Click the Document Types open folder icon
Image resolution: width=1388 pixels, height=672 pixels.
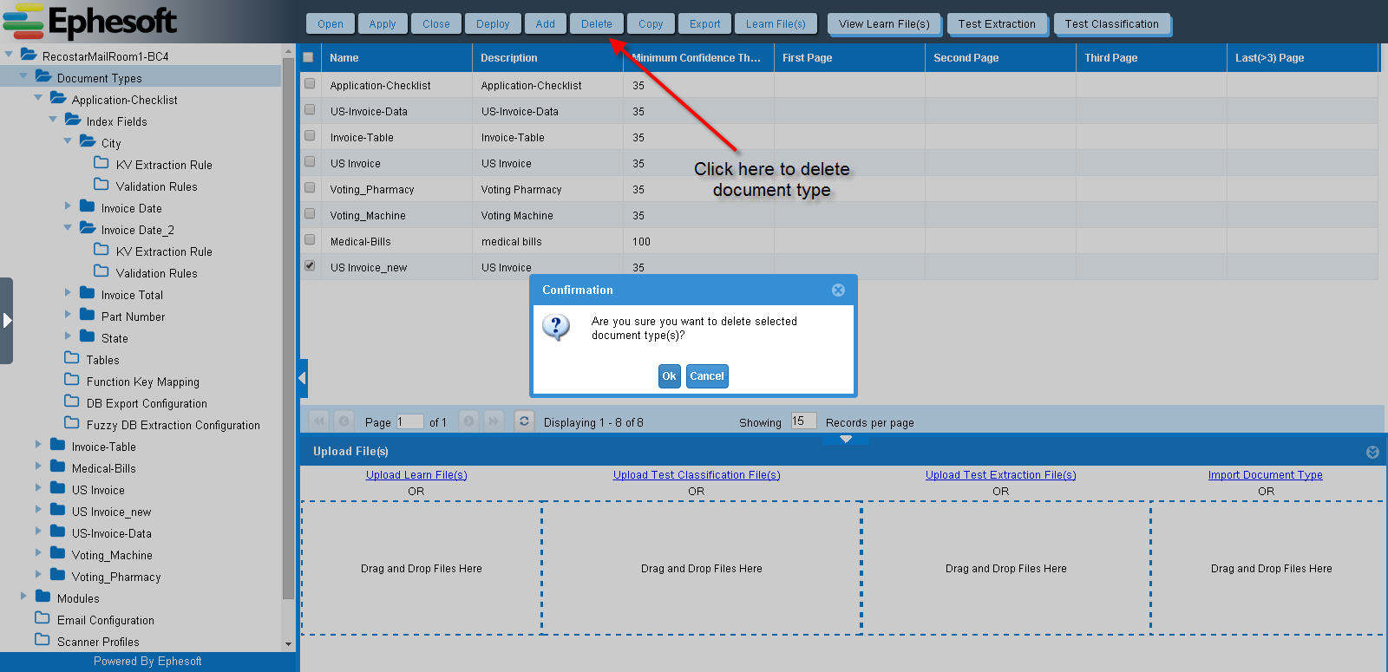(43, 77)
